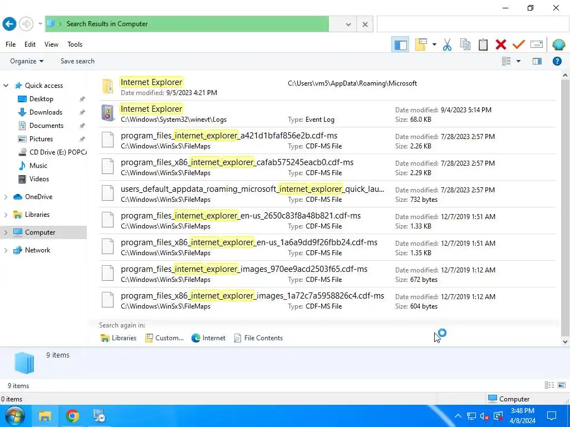This screenshot has height=427, width=570.
Task: Stop search with address bar X button
Action: pos(365,24)
